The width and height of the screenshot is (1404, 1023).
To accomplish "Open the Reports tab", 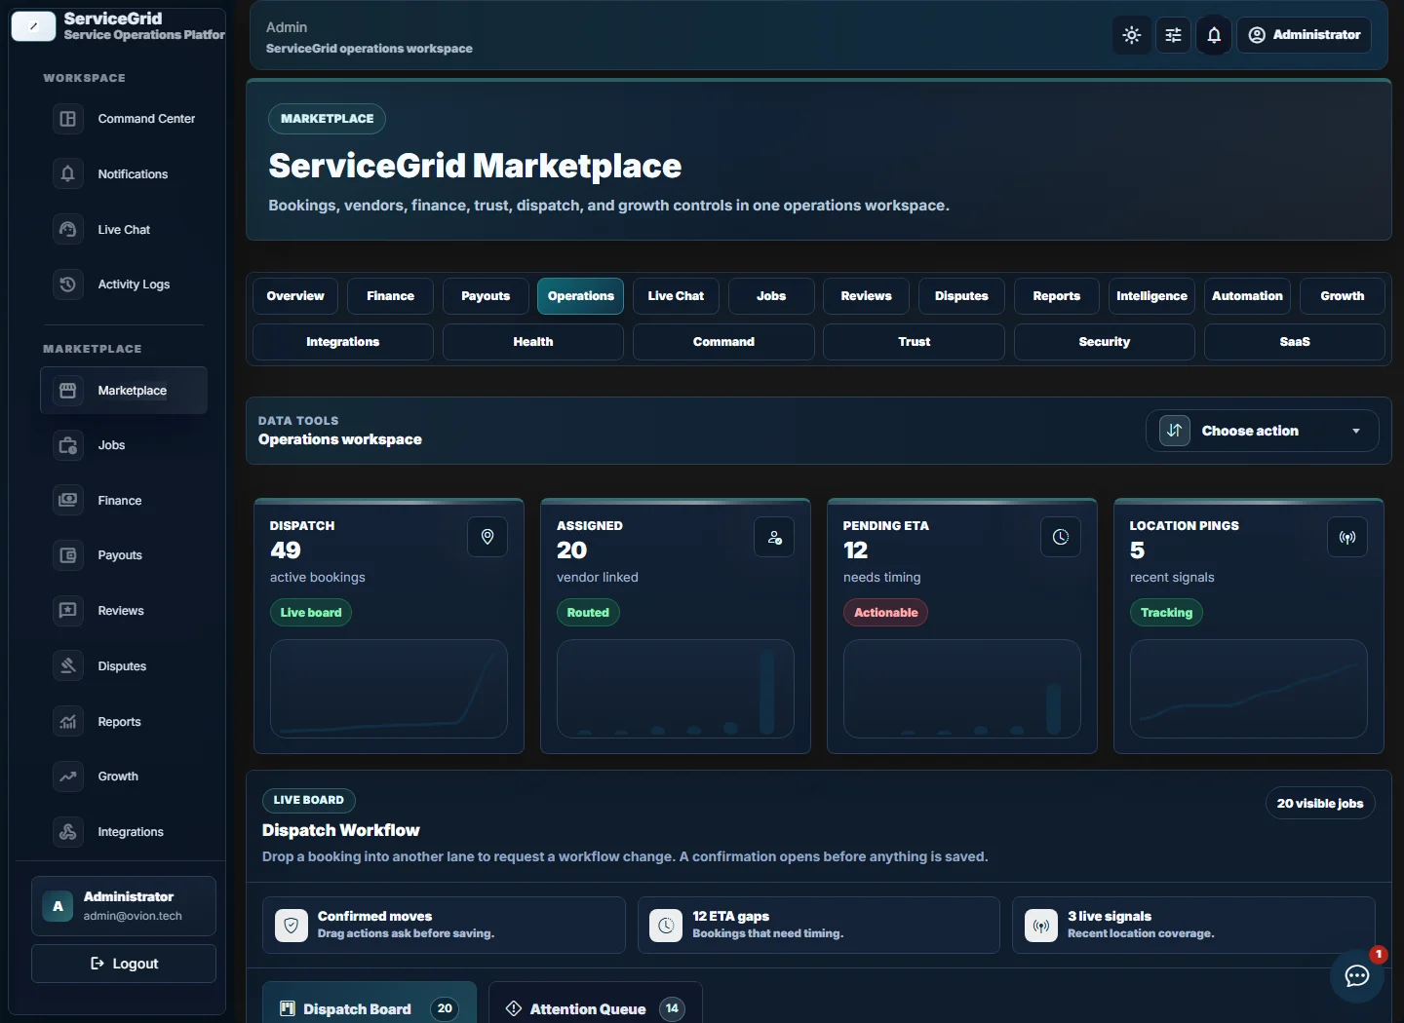I will click(1057, 296).
